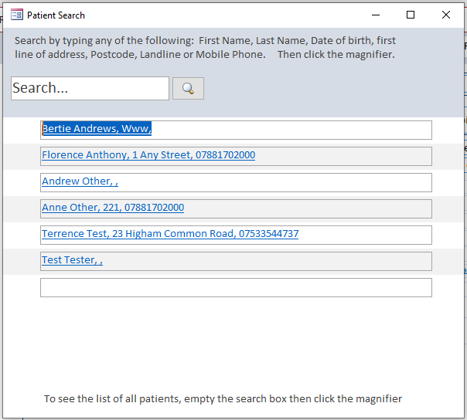
Task: Select the Test Tester patient link
Action: point(72,260)
